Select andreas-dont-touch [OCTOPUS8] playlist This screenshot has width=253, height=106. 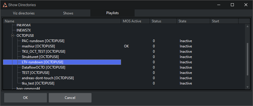[x=48, y=78]
